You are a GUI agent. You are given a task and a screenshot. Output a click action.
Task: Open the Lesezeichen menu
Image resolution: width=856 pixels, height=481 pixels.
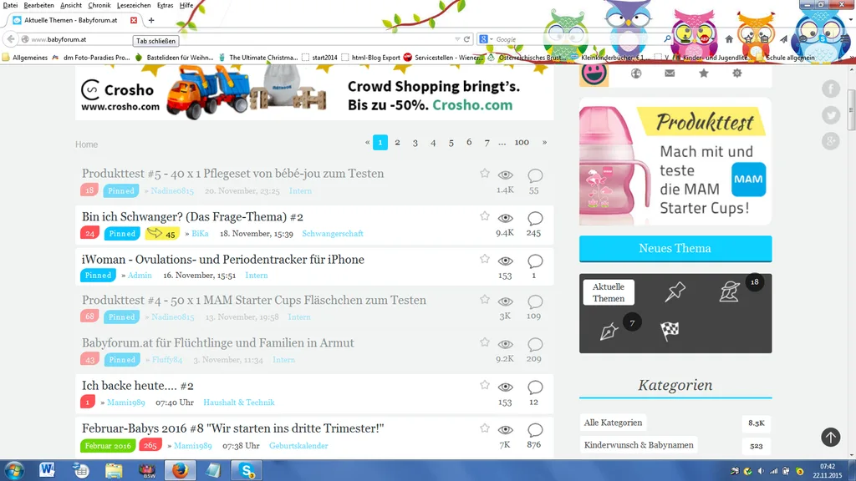click(134, 5)
